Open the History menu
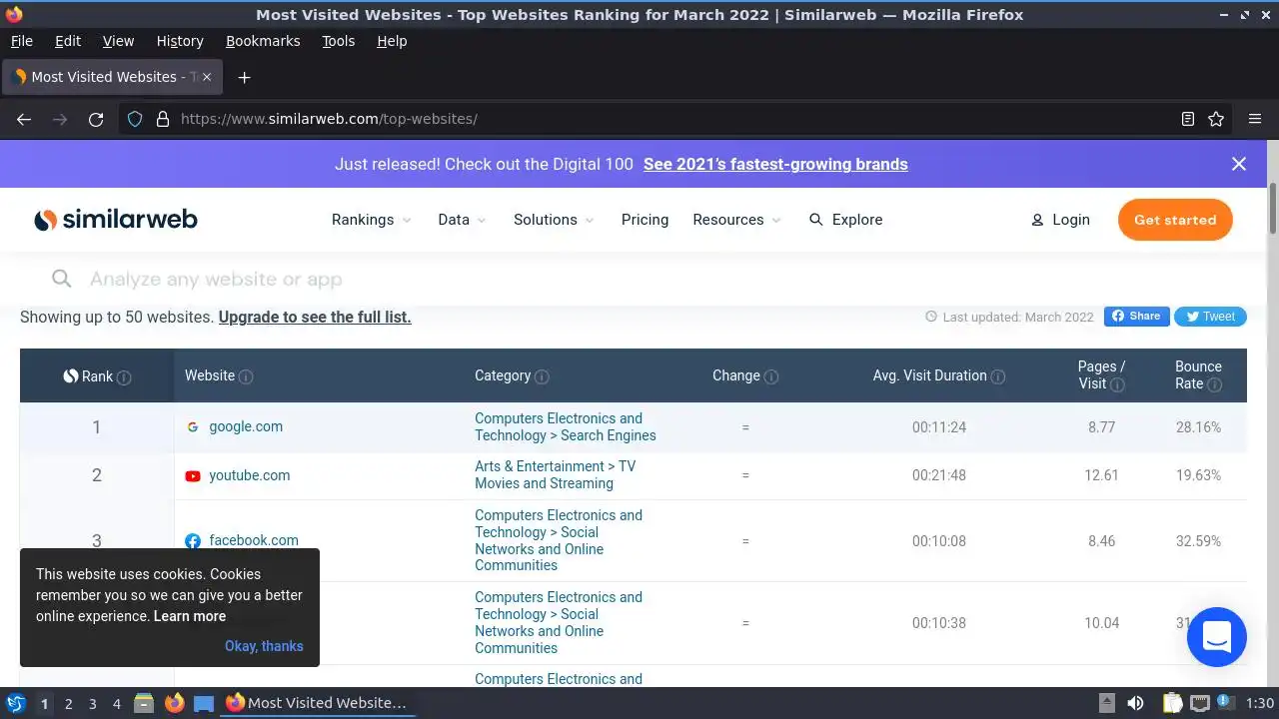The width and height of the screenshot is (1279, 719). pyautogui.click(x=180, y=41)
